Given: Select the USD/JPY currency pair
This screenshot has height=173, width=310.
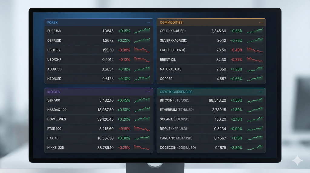Looking at the screenshot, I should (54, 50).
